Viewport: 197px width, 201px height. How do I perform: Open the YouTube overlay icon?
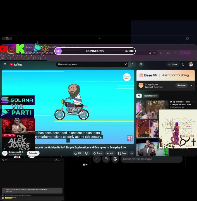[3, 49]
